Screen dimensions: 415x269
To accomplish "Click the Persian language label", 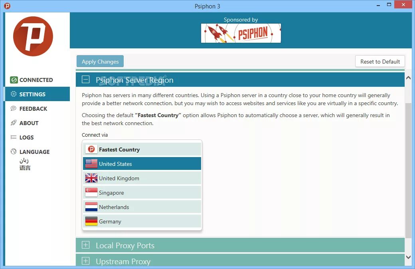I will coord(24,160).
